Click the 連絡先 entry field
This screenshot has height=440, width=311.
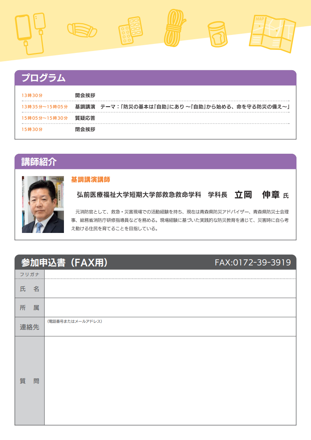[x=170, y=329]
